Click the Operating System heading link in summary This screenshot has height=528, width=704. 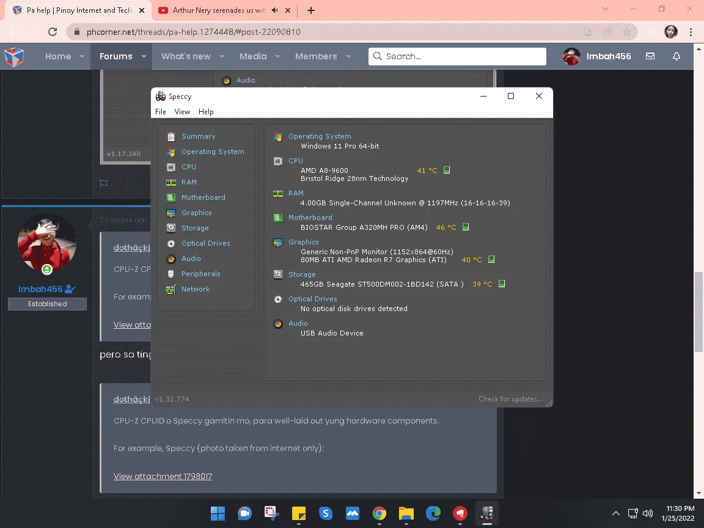(x=320, y=136)
